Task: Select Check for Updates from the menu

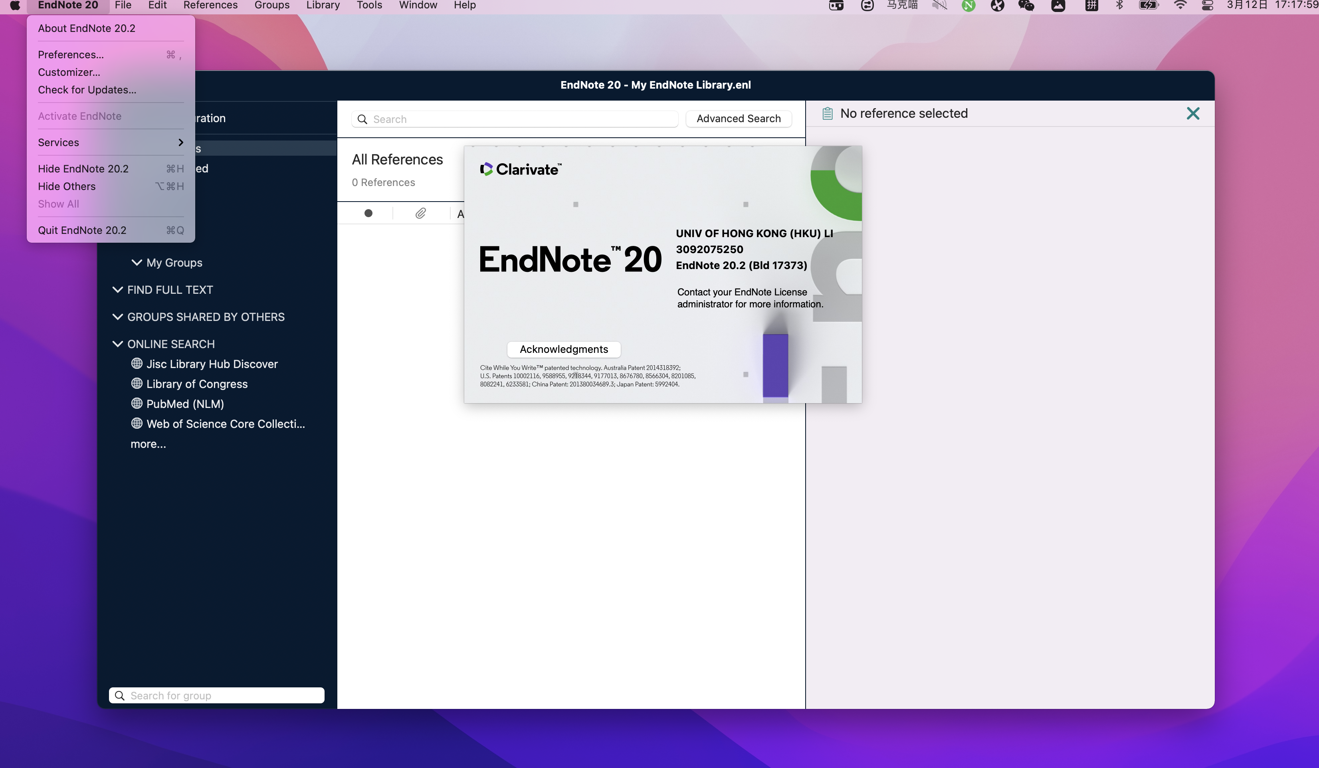Action: click(86, 89)
